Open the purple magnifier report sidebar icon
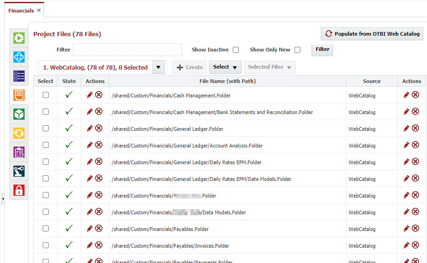 (19, 152)
